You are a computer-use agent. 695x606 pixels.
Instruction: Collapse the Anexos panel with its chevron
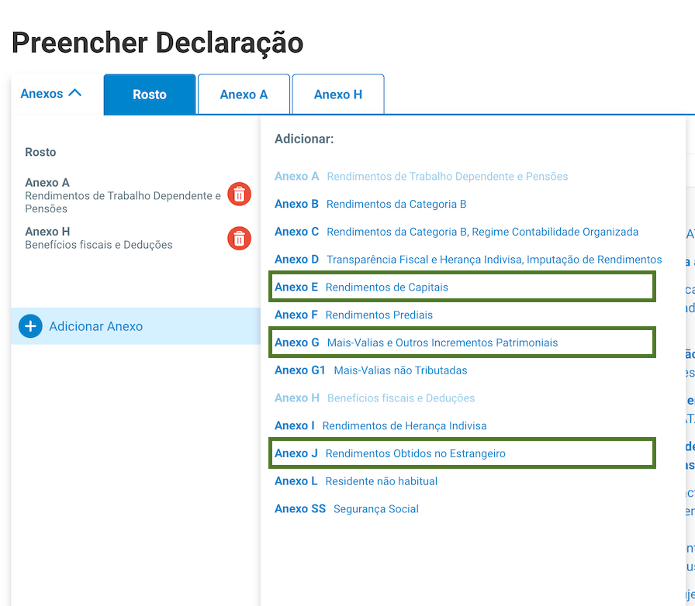pos(75,93)
